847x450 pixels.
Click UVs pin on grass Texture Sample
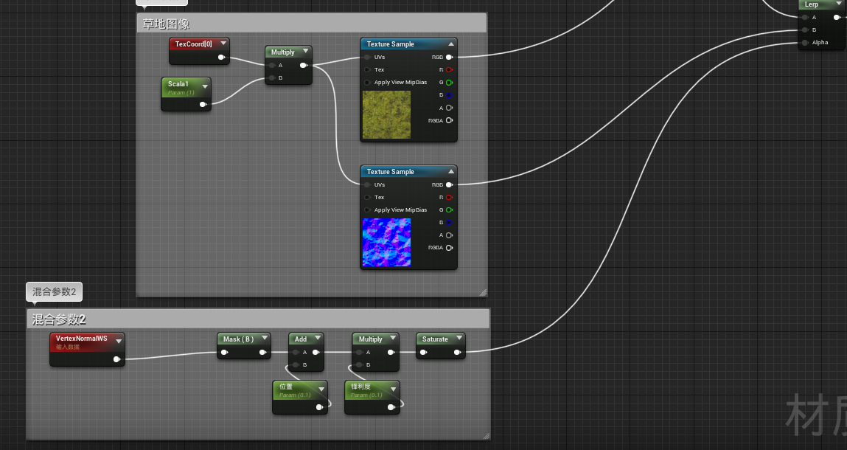click(367, 57)
